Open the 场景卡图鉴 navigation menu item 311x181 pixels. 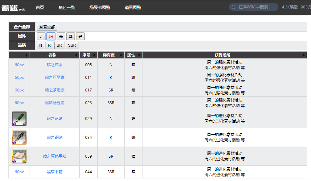click(x=100, y=7)
